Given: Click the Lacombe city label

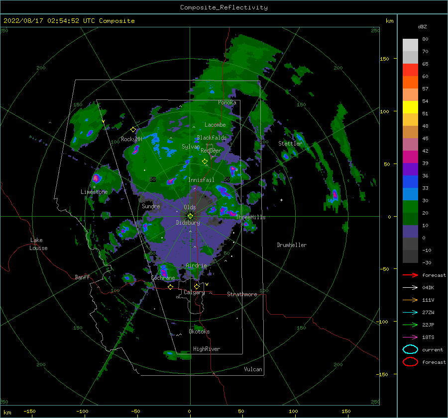Looking at the screenshot, I should [x=215, y=125].
